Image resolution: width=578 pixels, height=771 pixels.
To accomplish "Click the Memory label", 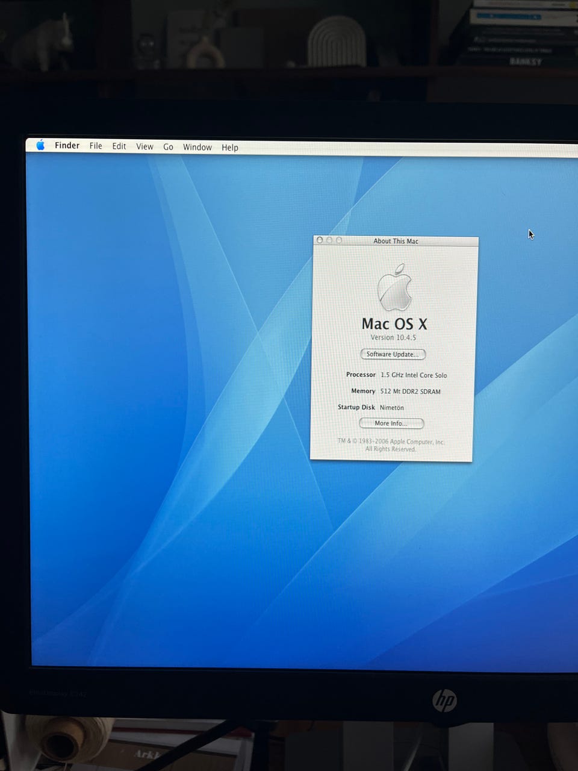I will [x=363, y=391].
